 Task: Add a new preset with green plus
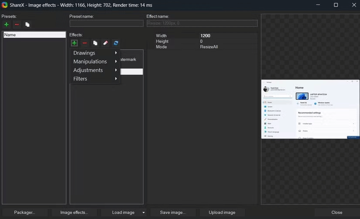point(7,25)
